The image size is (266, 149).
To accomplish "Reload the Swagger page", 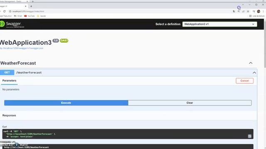I will click(x=5, y=11).
